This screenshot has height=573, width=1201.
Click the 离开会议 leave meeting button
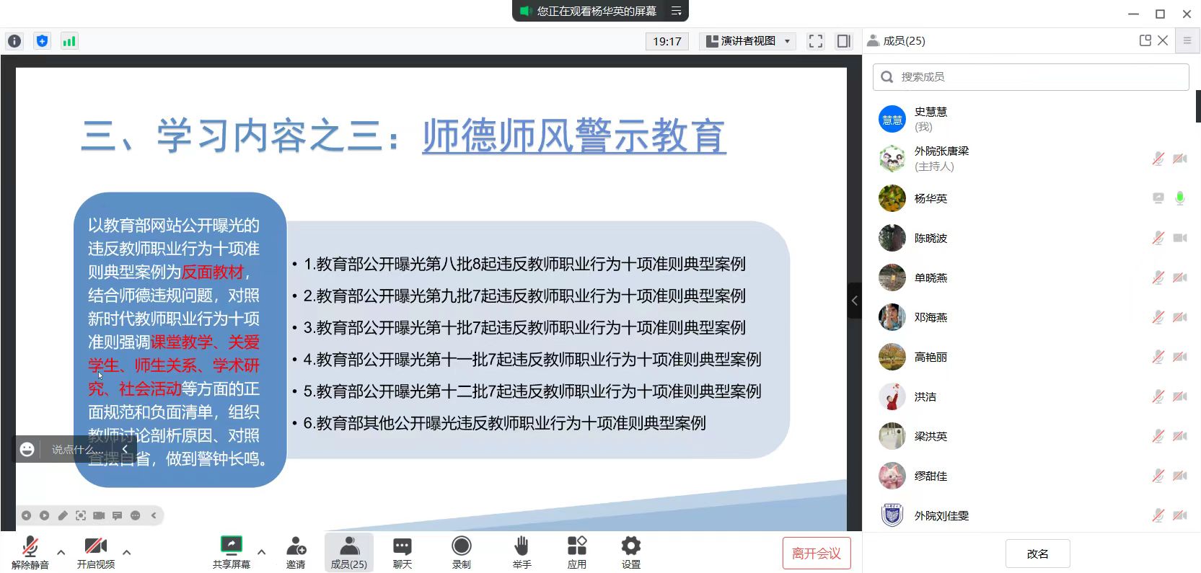[817, 554]
